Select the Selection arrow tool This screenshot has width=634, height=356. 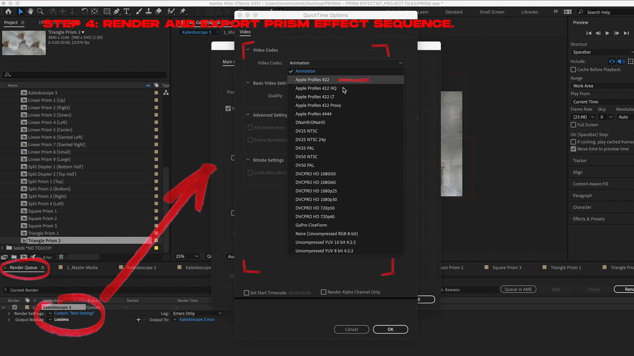coord(21,11)
